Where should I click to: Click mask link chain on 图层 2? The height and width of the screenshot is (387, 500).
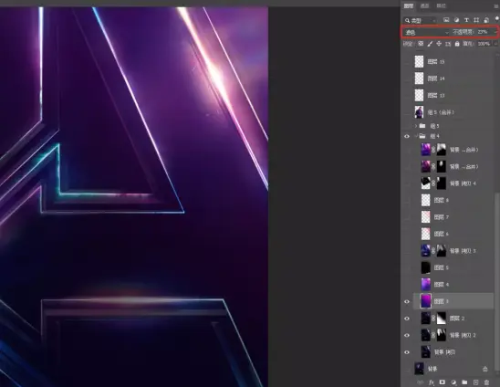(x=433, y=319)
